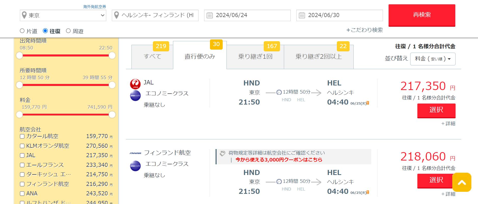The height and width of the screenshot is (204, 478).
Task: Click the red 再検索 button
Action: [422, 15]
